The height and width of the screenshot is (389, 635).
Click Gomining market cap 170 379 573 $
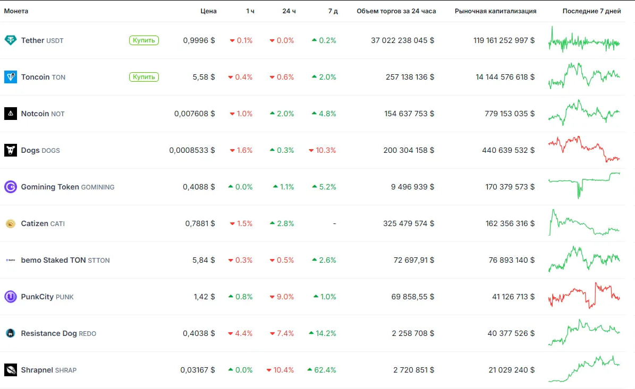pyautogui.click(x=510, y=187)
